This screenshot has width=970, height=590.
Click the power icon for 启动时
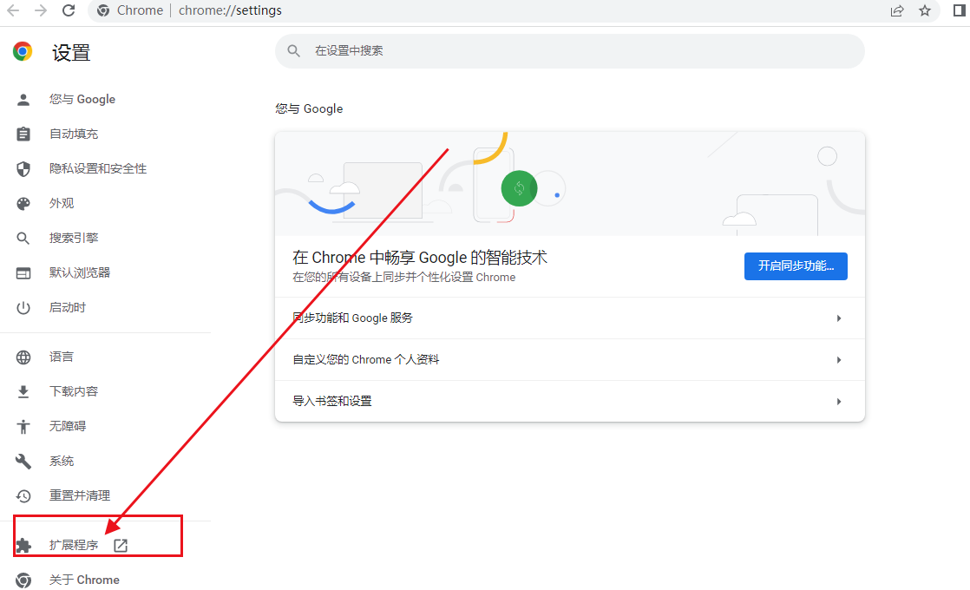(x=23, y=307)
